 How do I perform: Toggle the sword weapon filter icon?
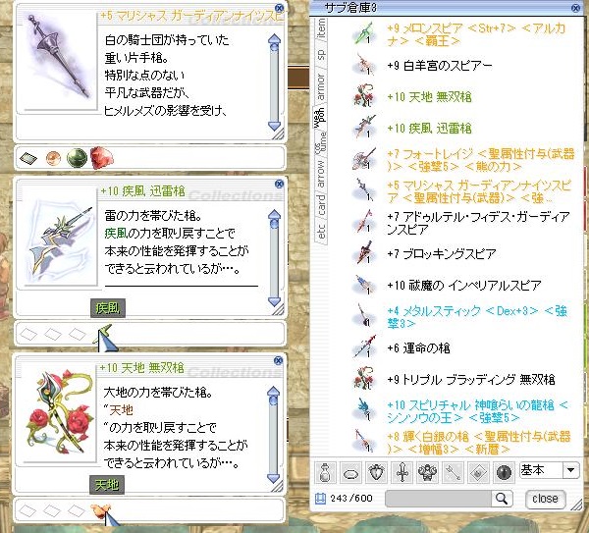click(402, 472)
